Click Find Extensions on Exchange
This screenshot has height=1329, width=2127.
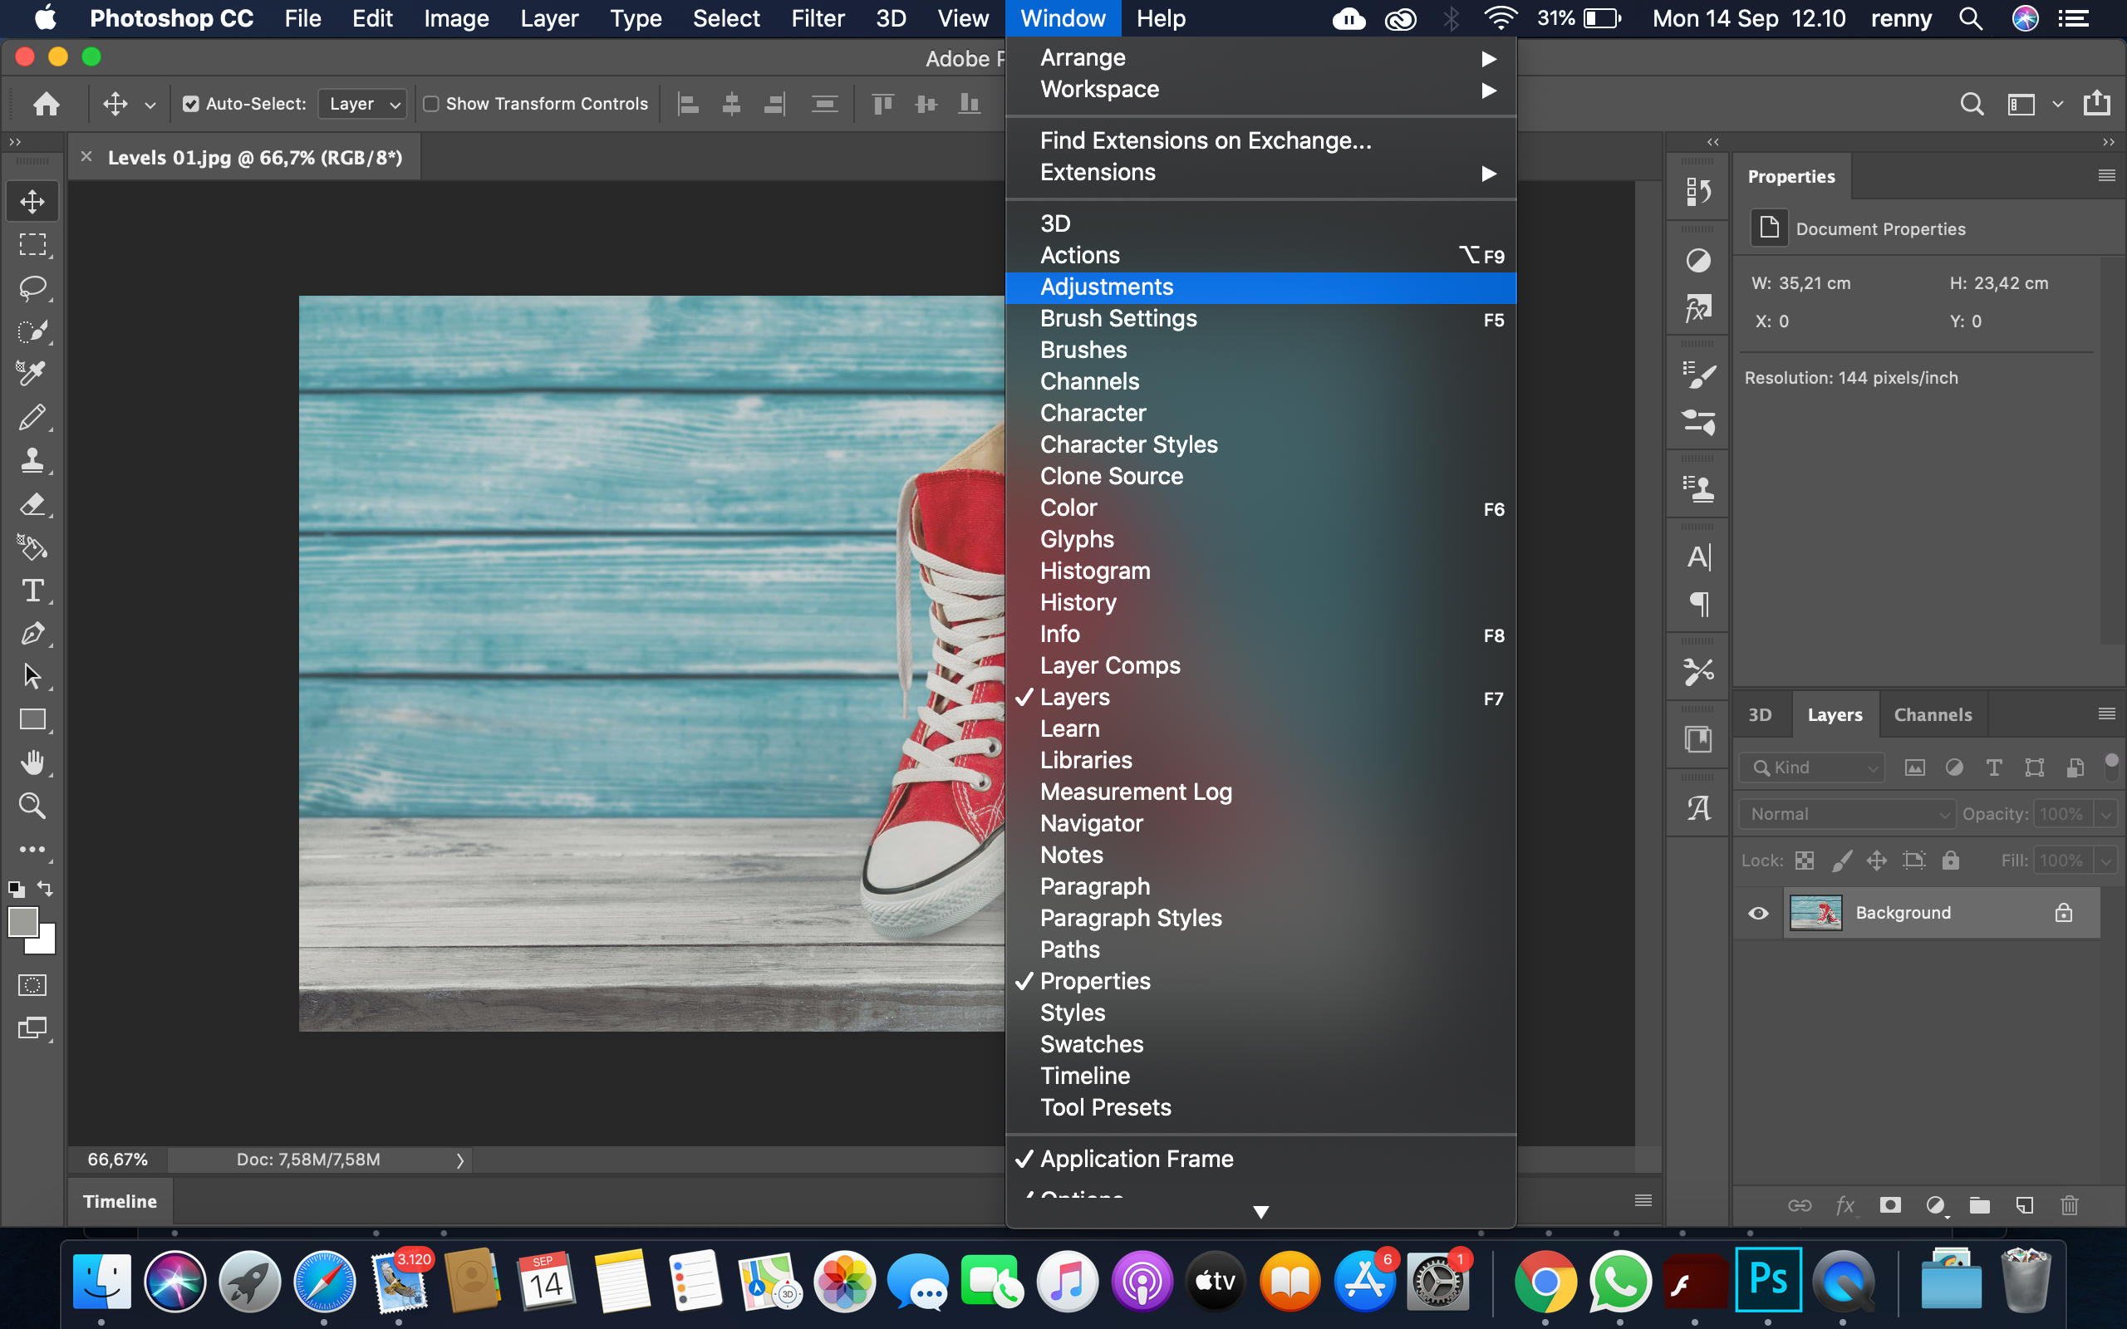1260,140
